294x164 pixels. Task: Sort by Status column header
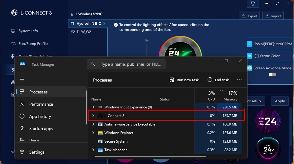coord(176,96)
